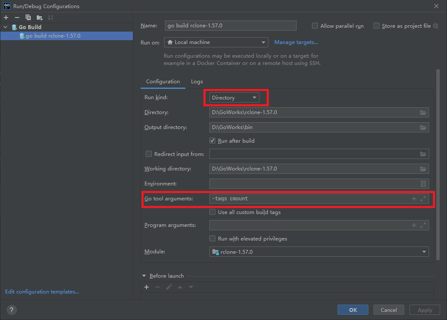Enable Allow parallel run

tap(315, 26)
